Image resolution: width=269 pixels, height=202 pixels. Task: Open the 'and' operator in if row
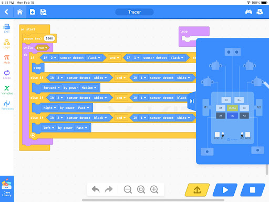[115, 58]
